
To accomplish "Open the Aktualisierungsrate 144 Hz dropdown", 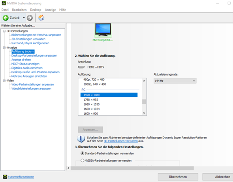I will click(175, 81).
